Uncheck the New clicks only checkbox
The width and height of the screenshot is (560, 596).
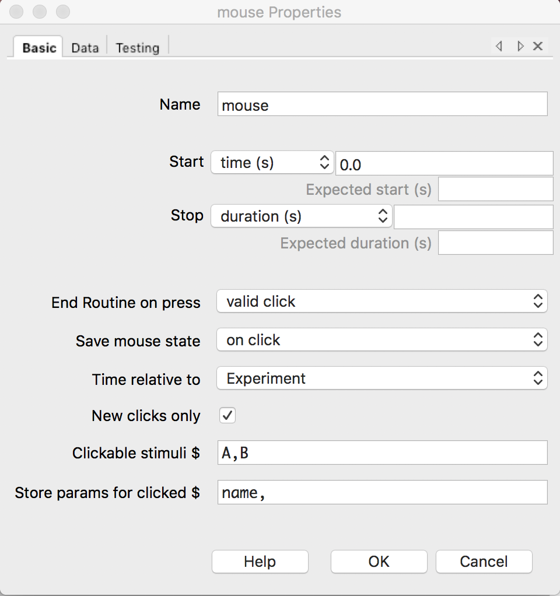228,415
